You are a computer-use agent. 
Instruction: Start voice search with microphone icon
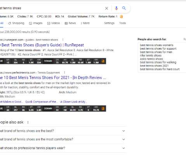pyautogui.click(x=116, y=8)
